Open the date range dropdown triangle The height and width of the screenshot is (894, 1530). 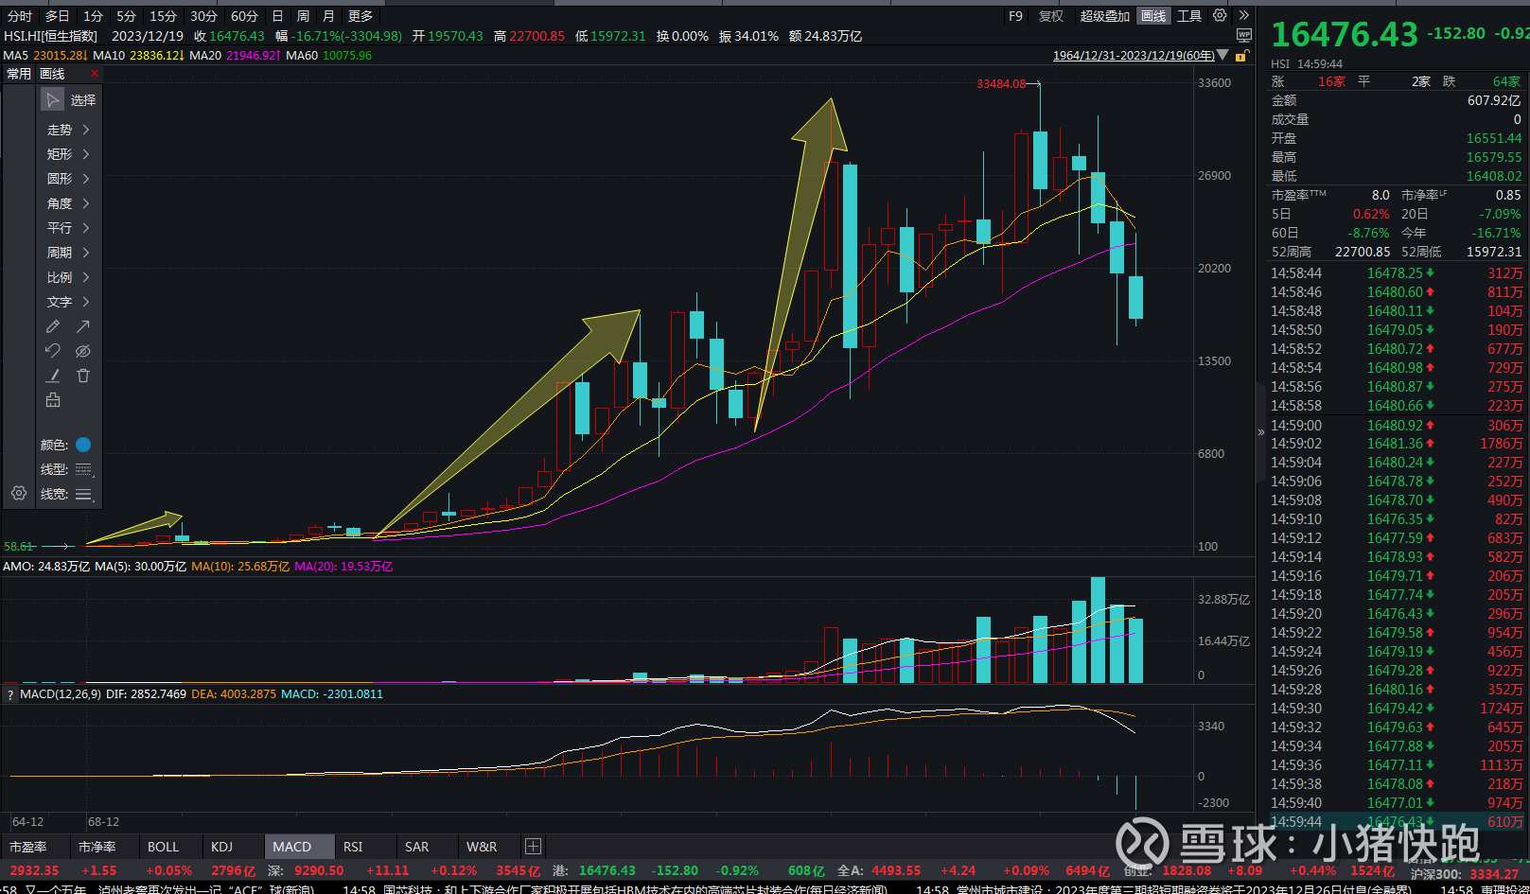(1222, 56)
